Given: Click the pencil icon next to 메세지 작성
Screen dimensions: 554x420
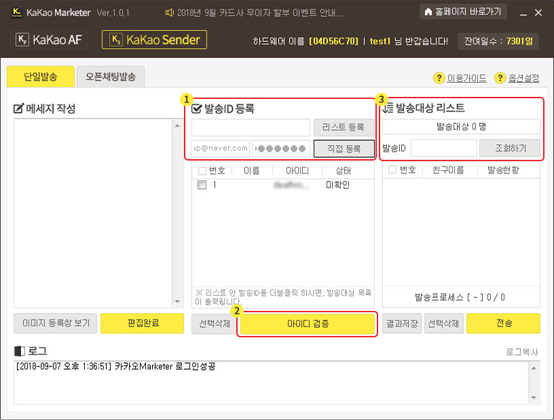Looking at the screenshot, I should tap(19, 108).
